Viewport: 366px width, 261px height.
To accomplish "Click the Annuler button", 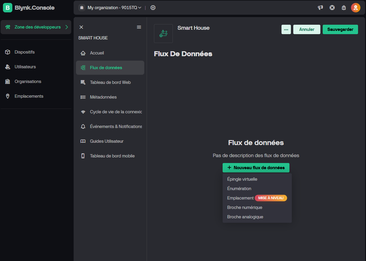I will click(x=307, y=29).
